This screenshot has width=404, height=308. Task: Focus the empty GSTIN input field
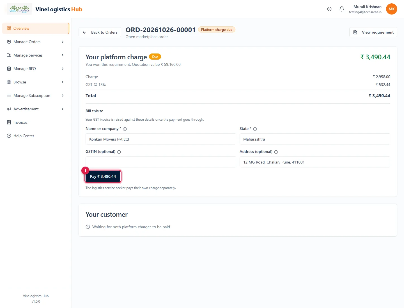(x=161, y=162)
